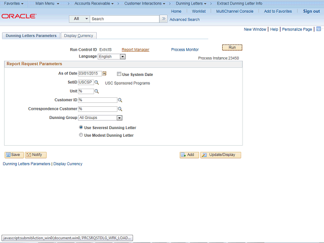This screenshot has width=324, height=243.
Task: Click the page layout icon beside Personalize Page
Action: click(x=318, y=29)
